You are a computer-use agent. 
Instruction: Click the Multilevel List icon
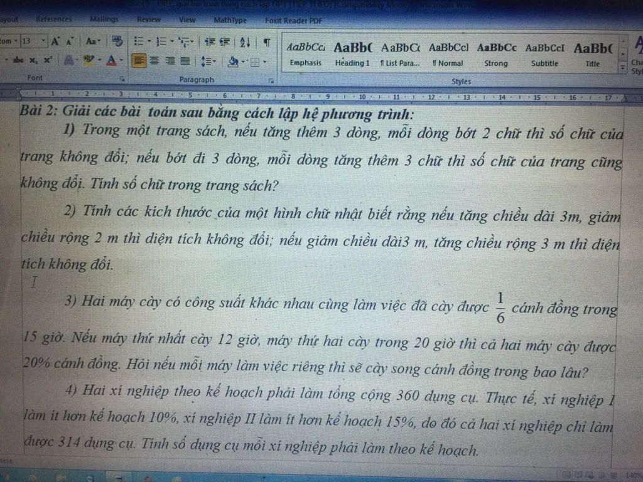(x=185, y=42)
